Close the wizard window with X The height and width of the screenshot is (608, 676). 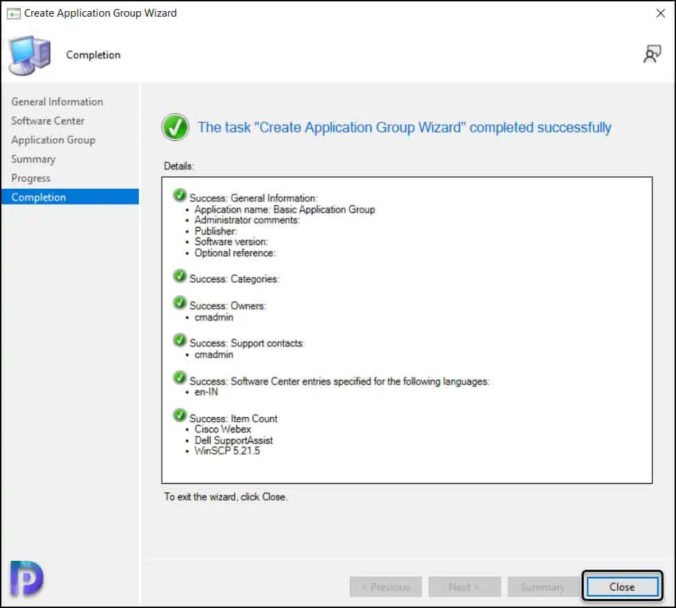point(660,13)
